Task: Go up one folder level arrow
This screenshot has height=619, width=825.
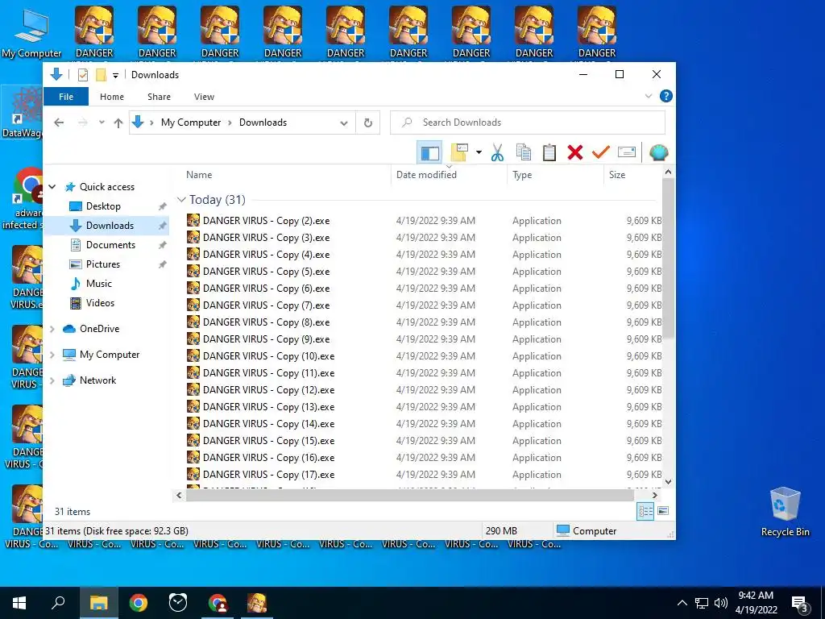Action: pos(118,123)
